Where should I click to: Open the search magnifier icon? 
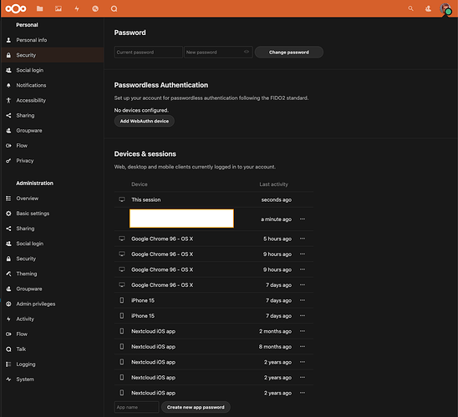coord(410,8)
